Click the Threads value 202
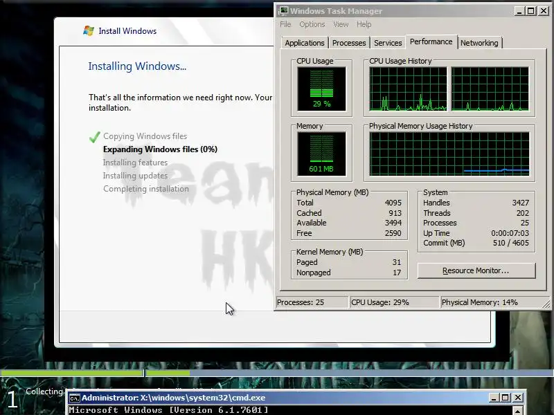Viewport: 554px width, 415px height. point(523,213)
